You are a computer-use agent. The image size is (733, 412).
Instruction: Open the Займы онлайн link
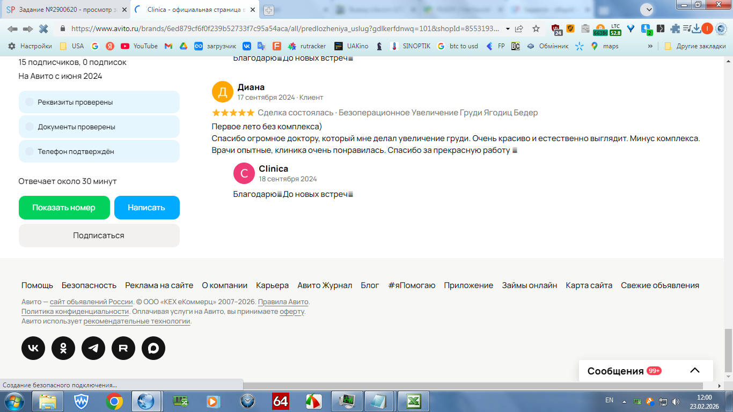529,285
